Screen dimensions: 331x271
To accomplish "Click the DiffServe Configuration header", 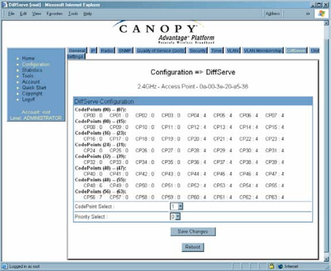I will pos(193,101).
